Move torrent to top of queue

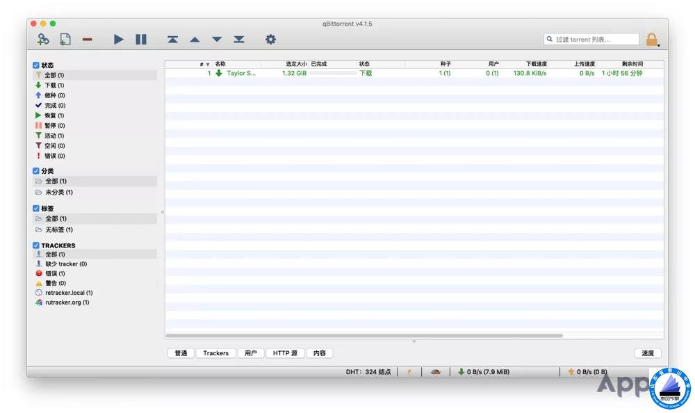pos(172,40)
